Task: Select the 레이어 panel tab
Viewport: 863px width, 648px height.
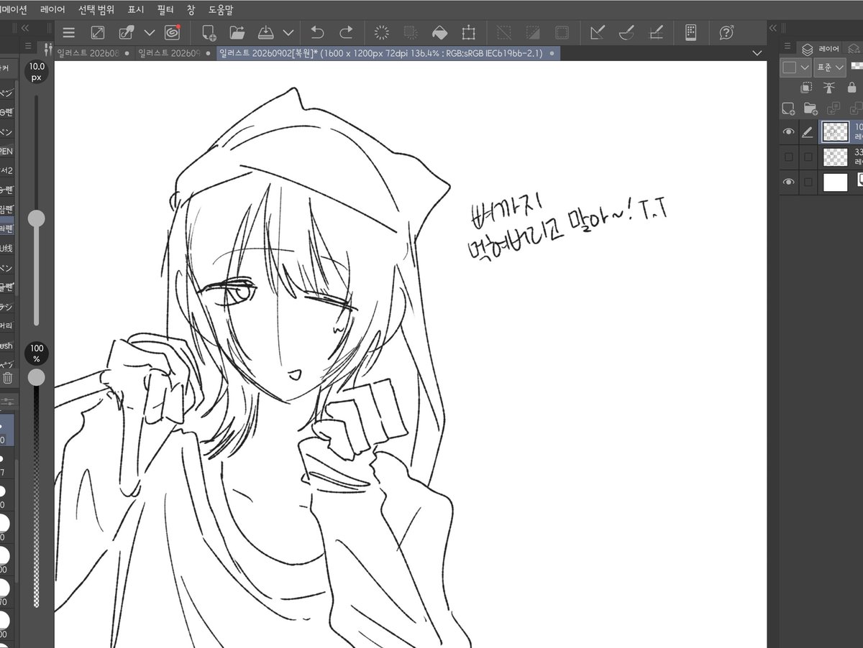Action: point(821,49)
